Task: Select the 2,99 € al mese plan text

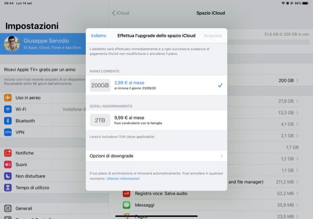Action: coord(129,83)
